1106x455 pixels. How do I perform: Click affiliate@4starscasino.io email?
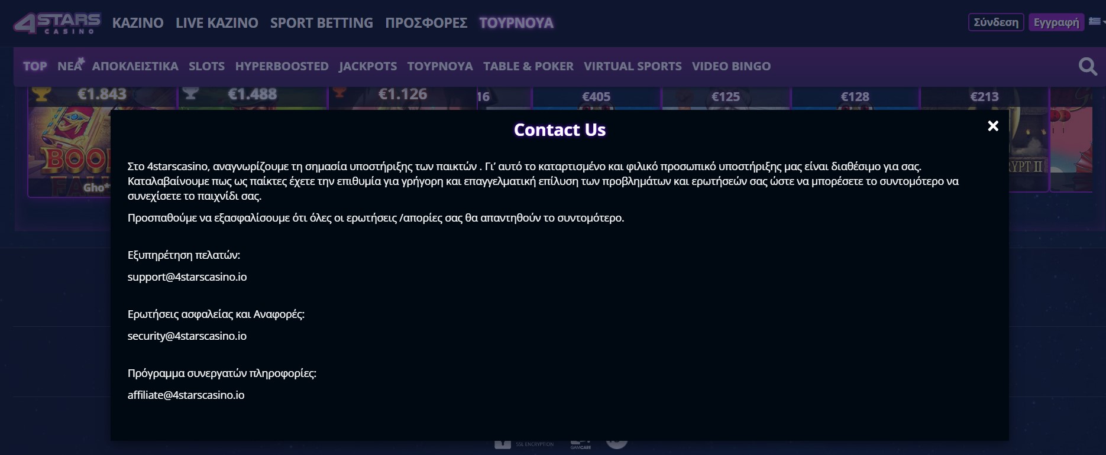(186, 395)
